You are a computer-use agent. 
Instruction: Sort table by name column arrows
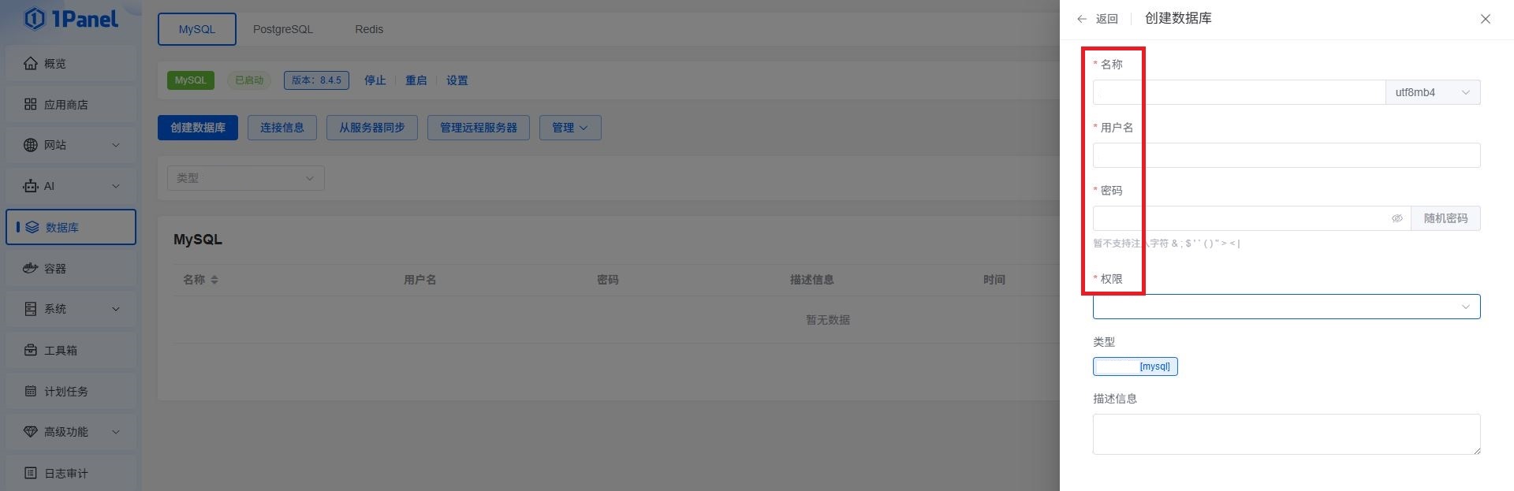214,280
